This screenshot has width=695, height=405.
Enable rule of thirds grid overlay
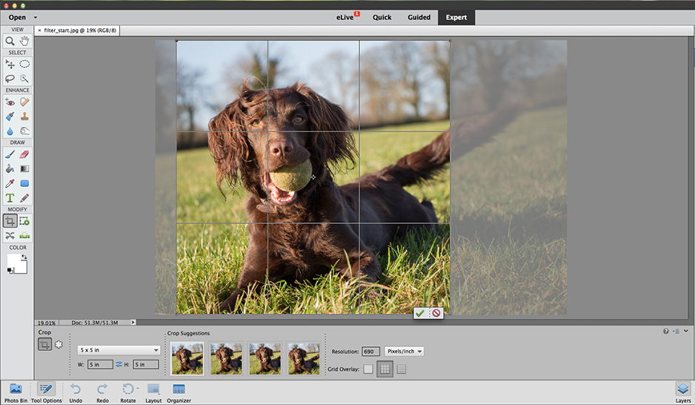click(x=385, y=369)
